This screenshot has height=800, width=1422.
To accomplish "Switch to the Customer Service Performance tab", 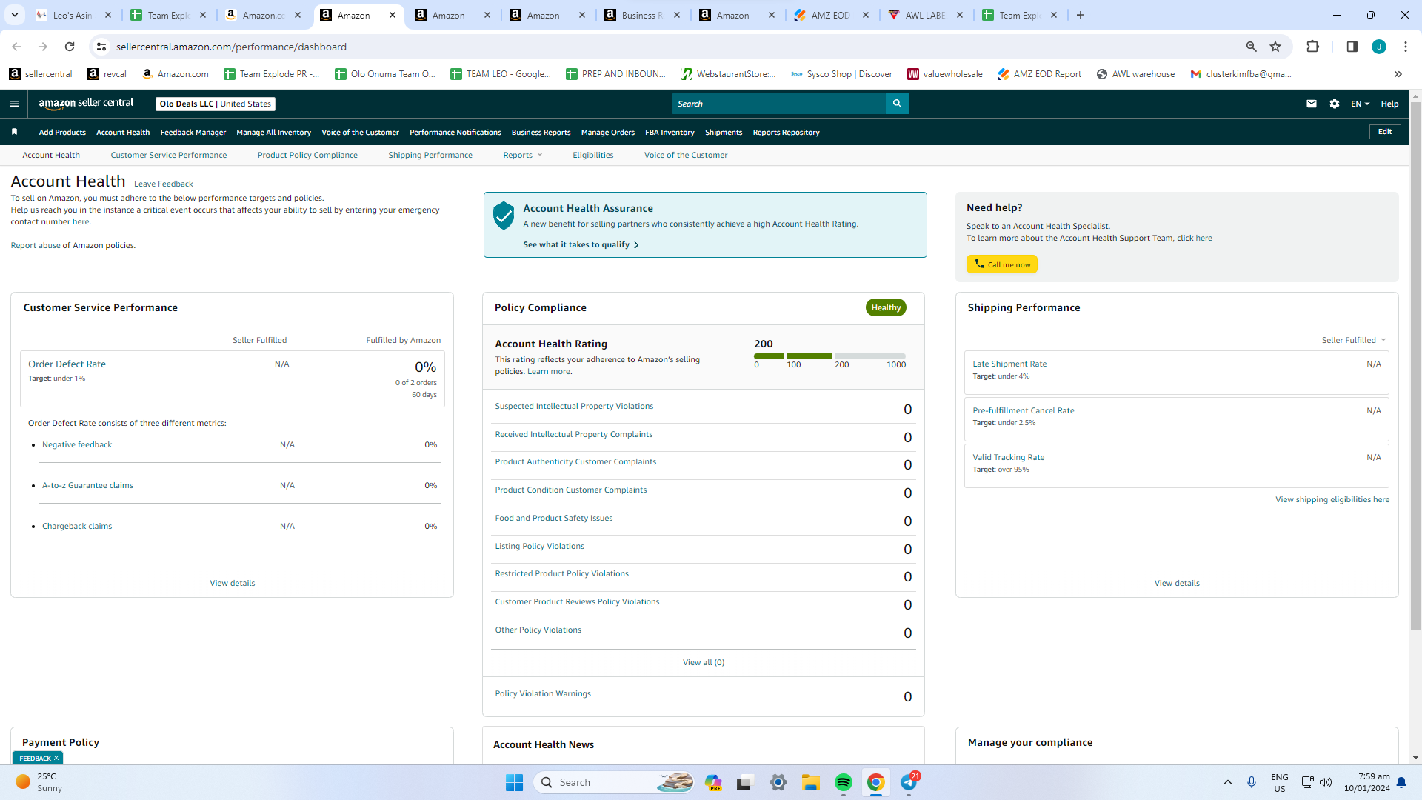I will [x=169, y=155].
